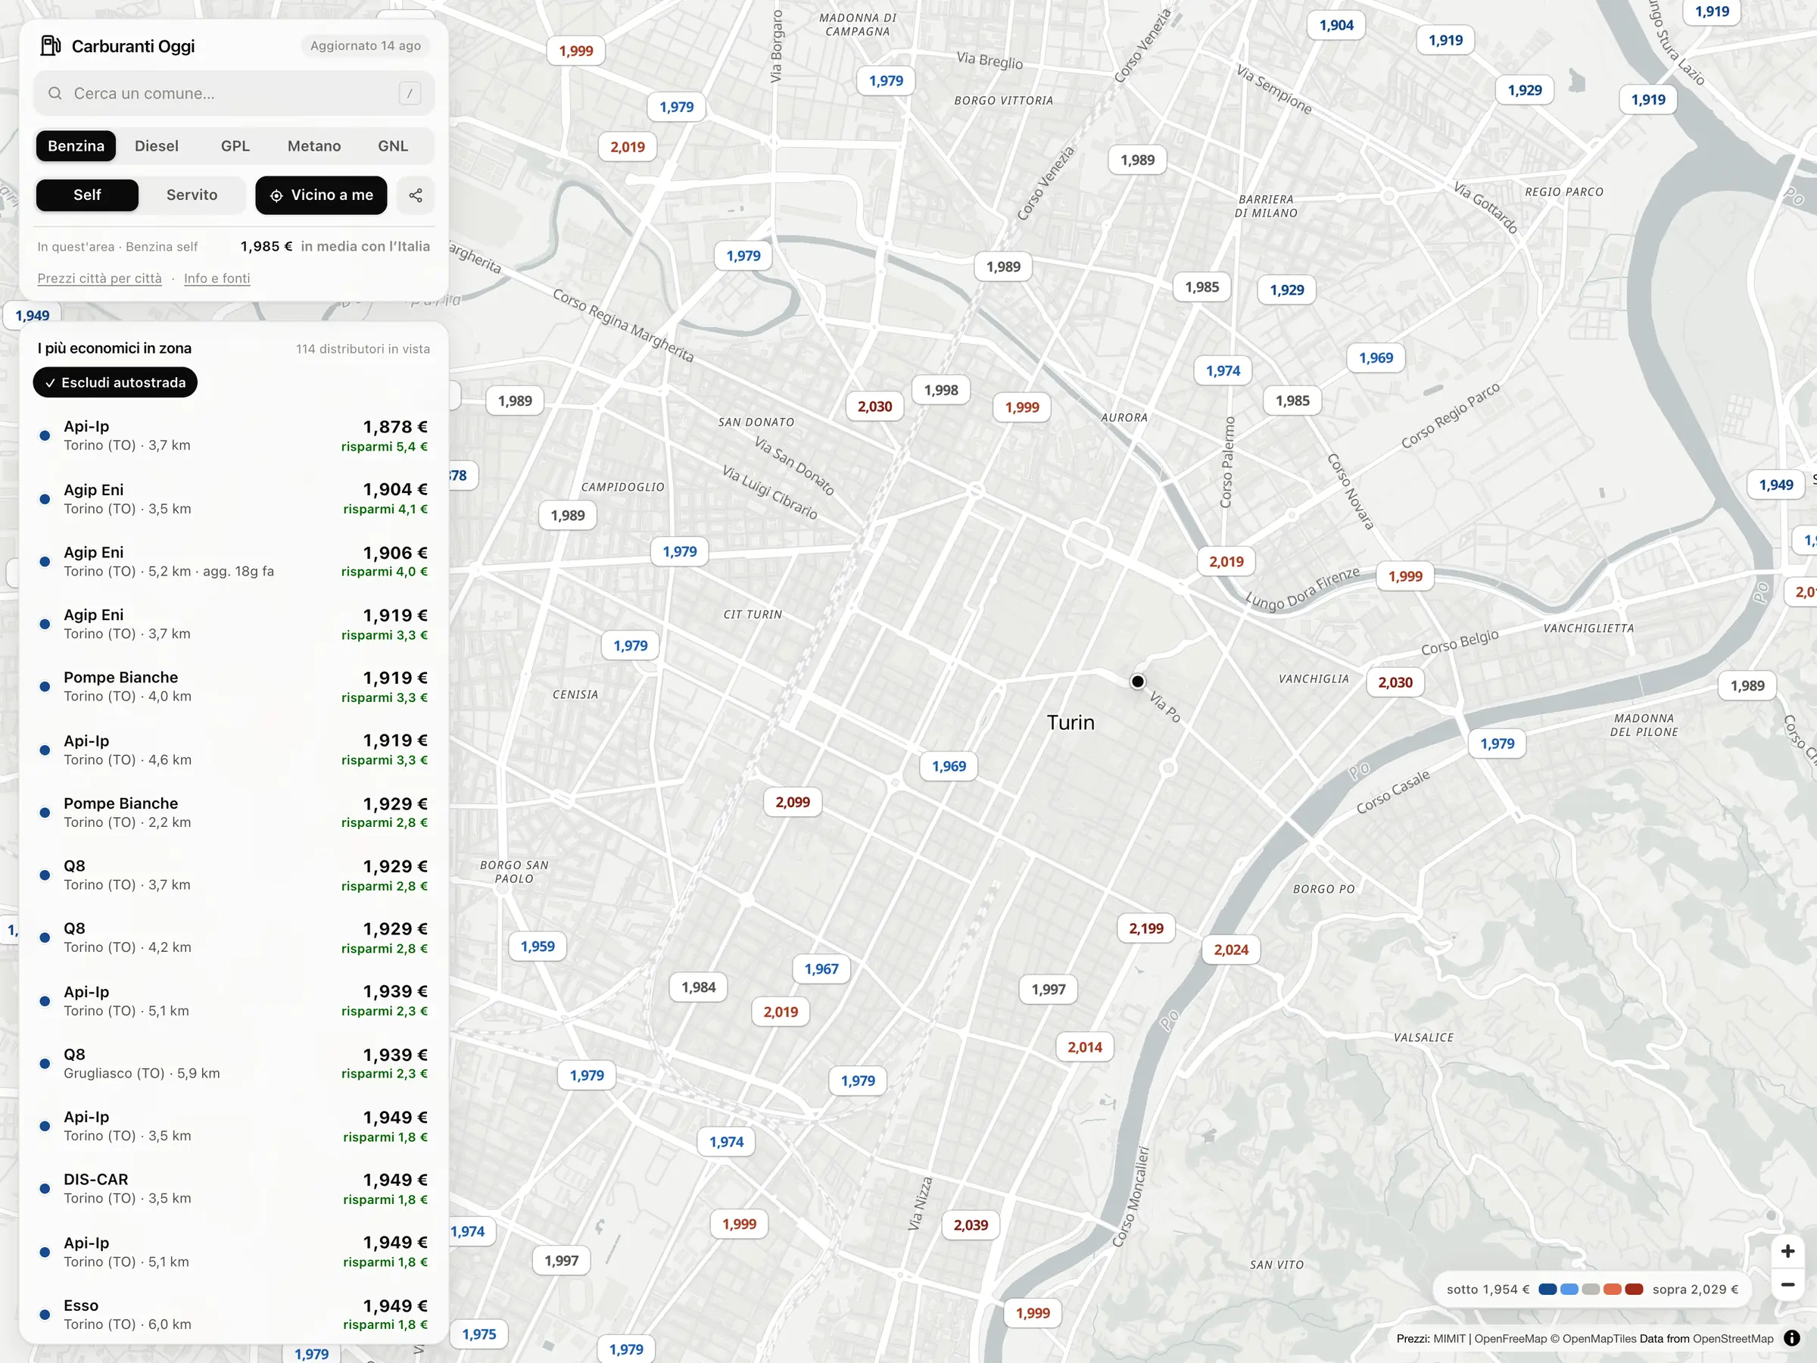Click the 2,199 price marker on map

tap(1146, 929)
